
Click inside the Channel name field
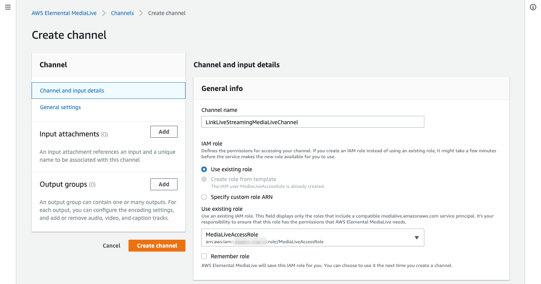tap(312, 122)
